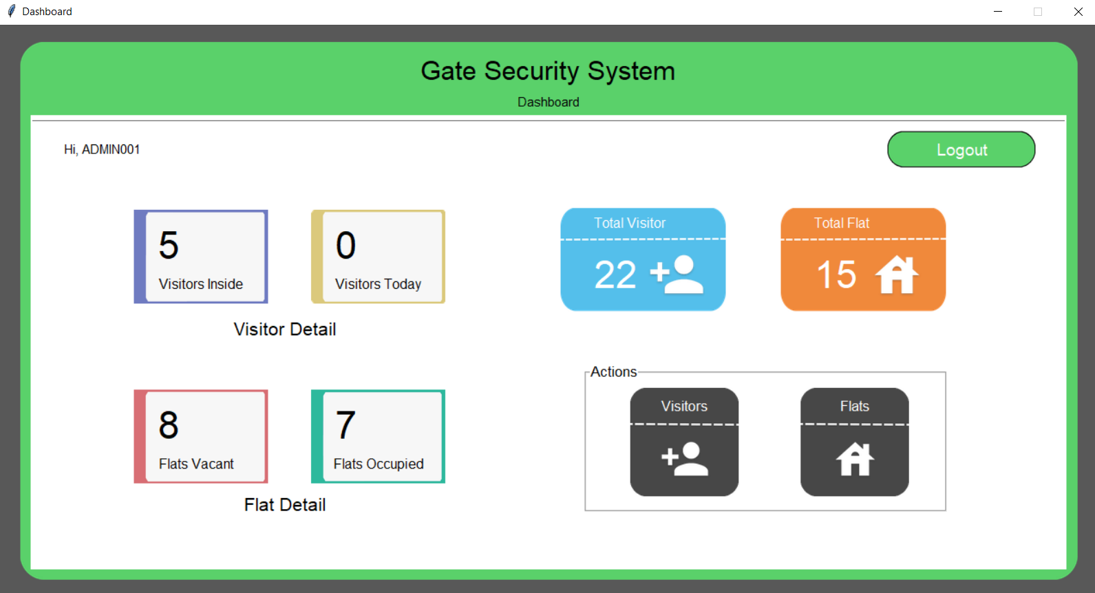Image resolution: width=1095 pixels, height=593 pixels.
Task: Open the Flats Vacant card
Action: pos(201,437)
